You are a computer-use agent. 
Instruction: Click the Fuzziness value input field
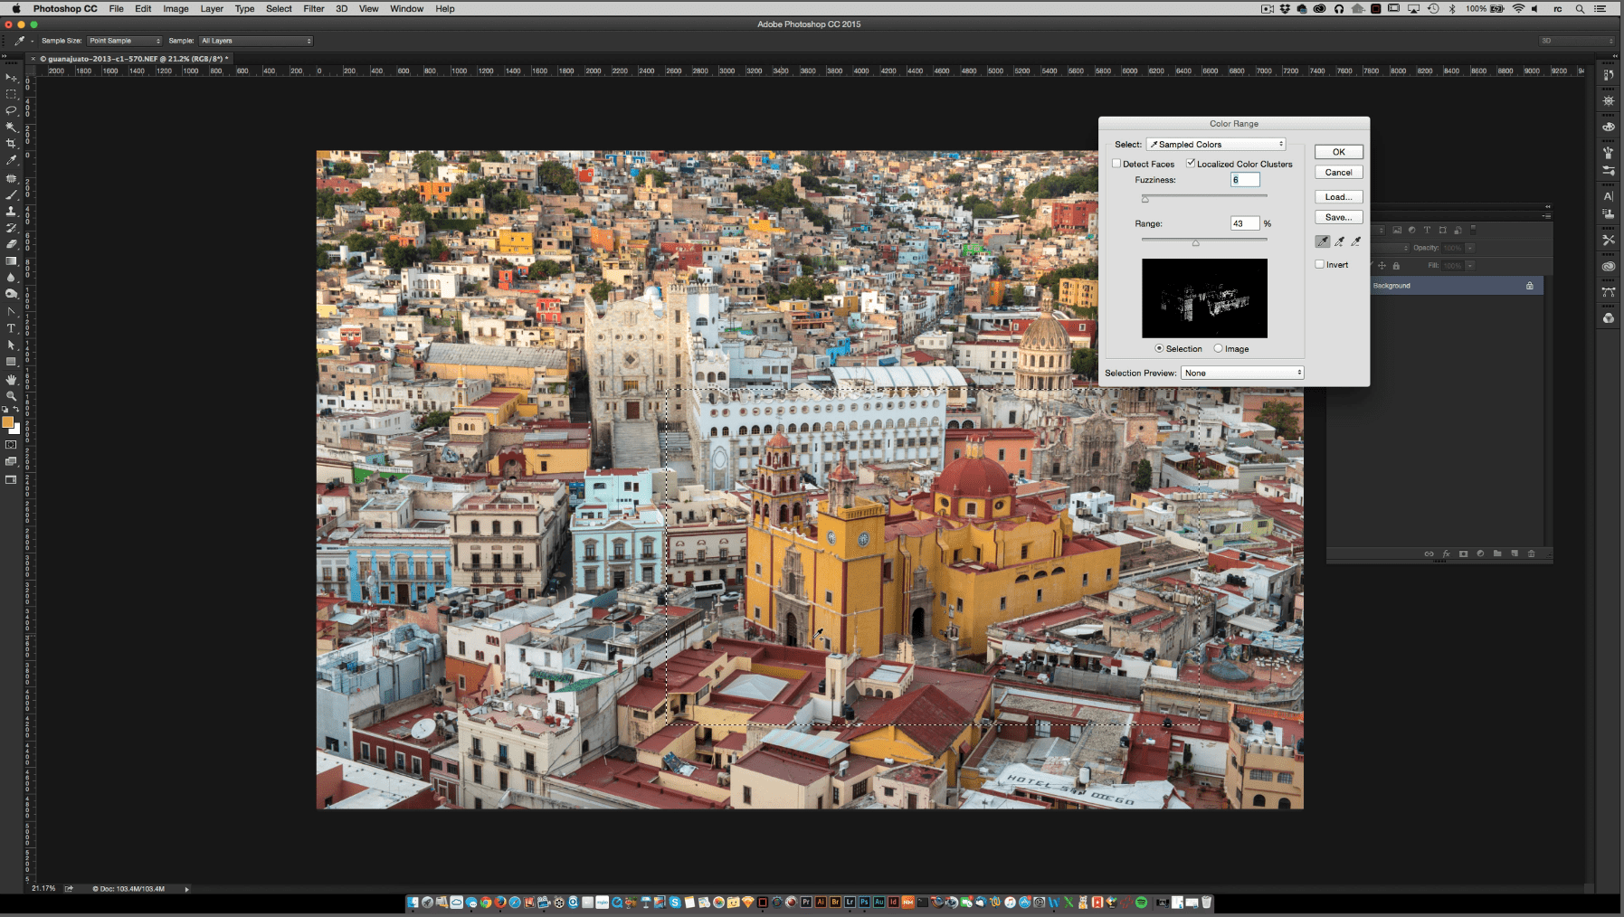[x=1245, y=179]
